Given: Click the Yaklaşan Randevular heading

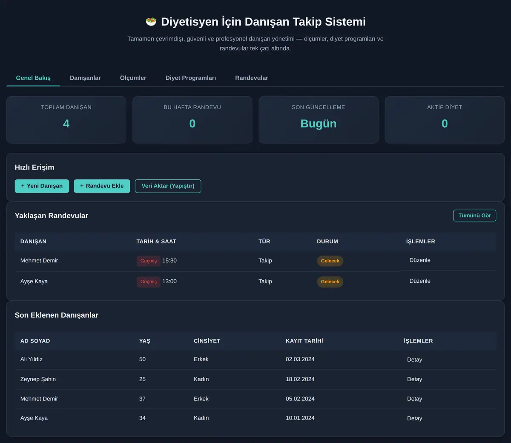Looking at the screenshot, I should click(52, 216).
